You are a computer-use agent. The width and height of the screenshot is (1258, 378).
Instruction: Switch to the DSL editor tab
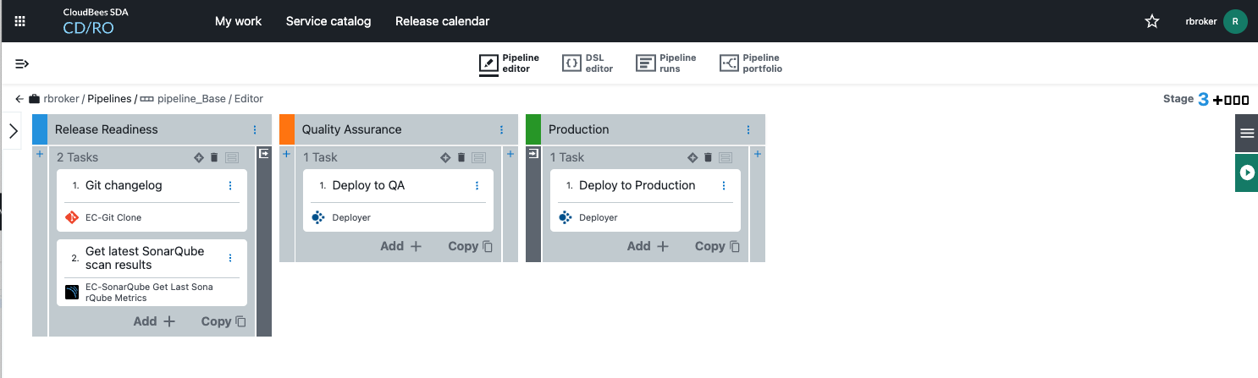click(x=588, y=63)
